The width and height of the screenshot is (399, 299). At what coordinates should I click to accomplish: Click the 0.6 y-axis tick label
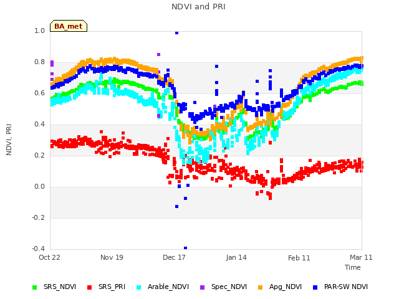pyautogui.click(x=39, y=93)
